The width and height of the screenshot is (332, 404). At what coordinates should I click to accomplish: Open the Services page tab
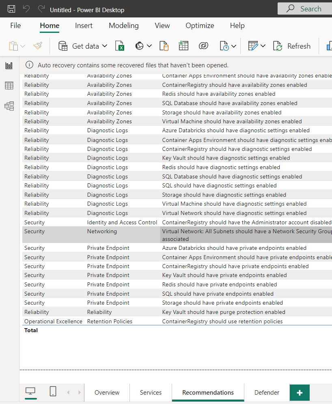(151, 392)
